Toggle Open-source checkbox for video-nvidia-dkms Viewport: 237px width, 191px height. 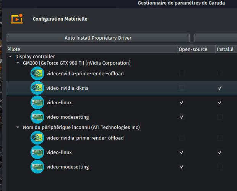pos(182,88)
